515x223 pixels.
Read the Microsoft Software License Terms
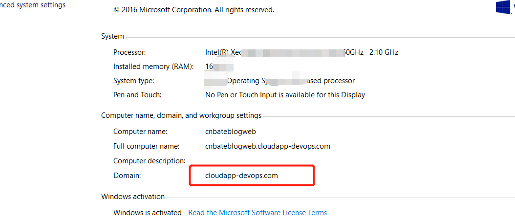coord(257,212)
